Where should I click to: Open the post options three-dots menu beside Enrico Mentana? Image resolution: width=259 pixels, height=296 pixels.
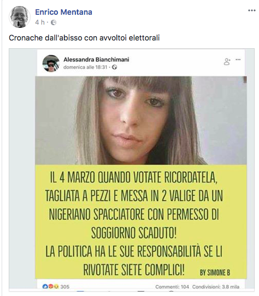tap(252, 10)
